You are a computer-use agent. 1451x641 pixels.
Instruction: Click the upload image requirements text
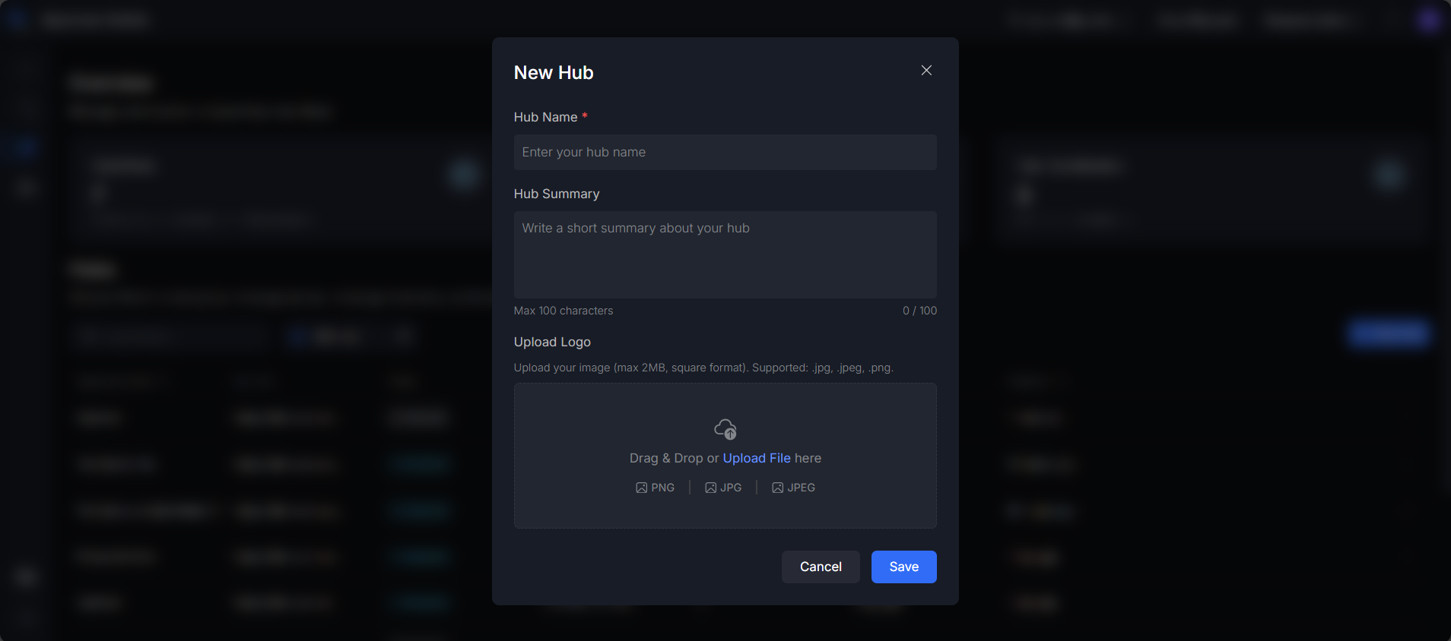(x=703, y=368)
